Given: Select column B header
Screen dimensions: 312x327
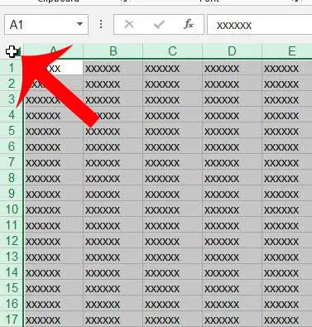Looking at the screenshot, I should pos(113,51).
